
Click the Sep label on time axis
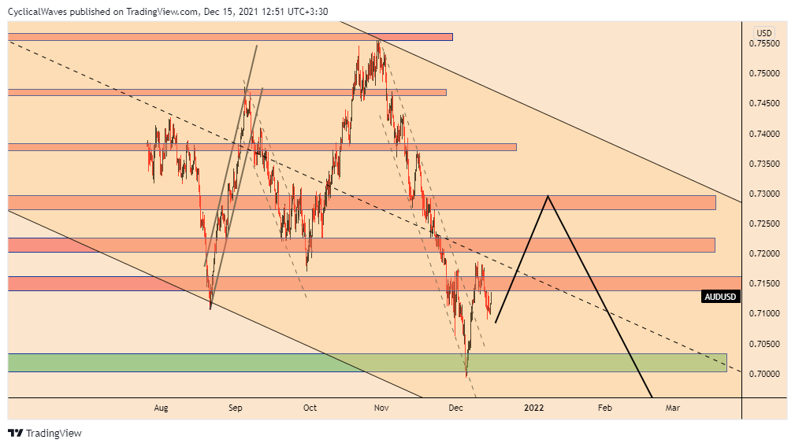click(x=236, y=408)
